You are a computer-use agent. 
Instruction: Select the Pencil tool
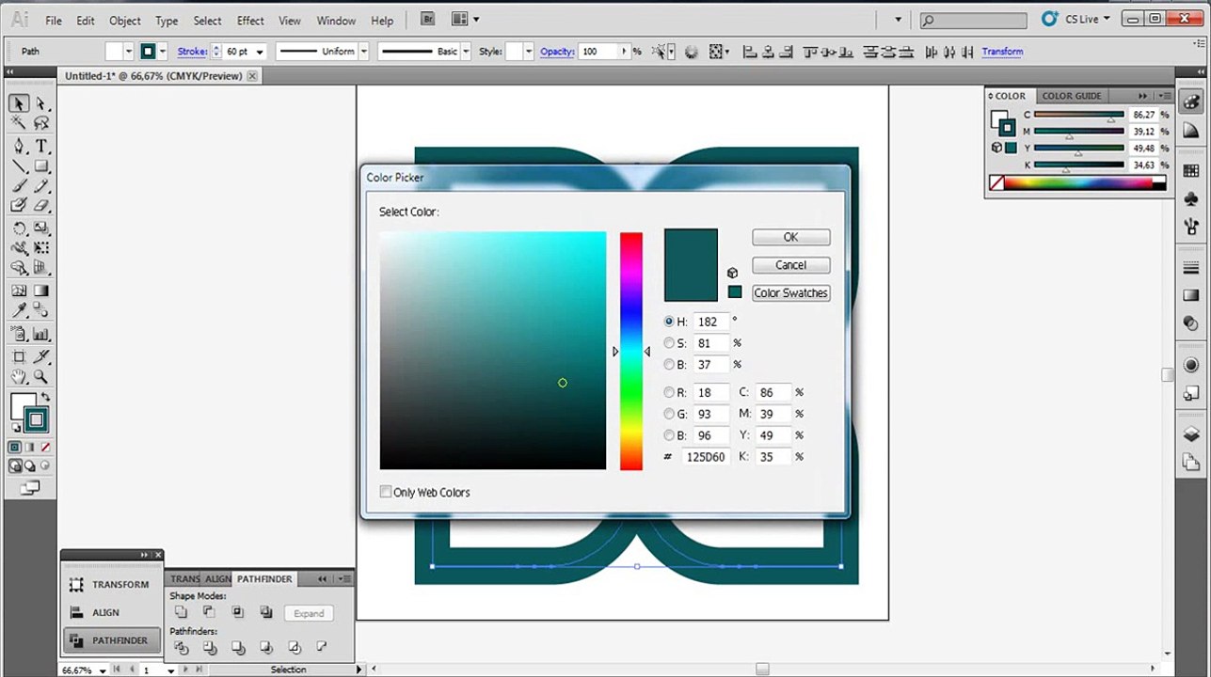pos(41,186)
